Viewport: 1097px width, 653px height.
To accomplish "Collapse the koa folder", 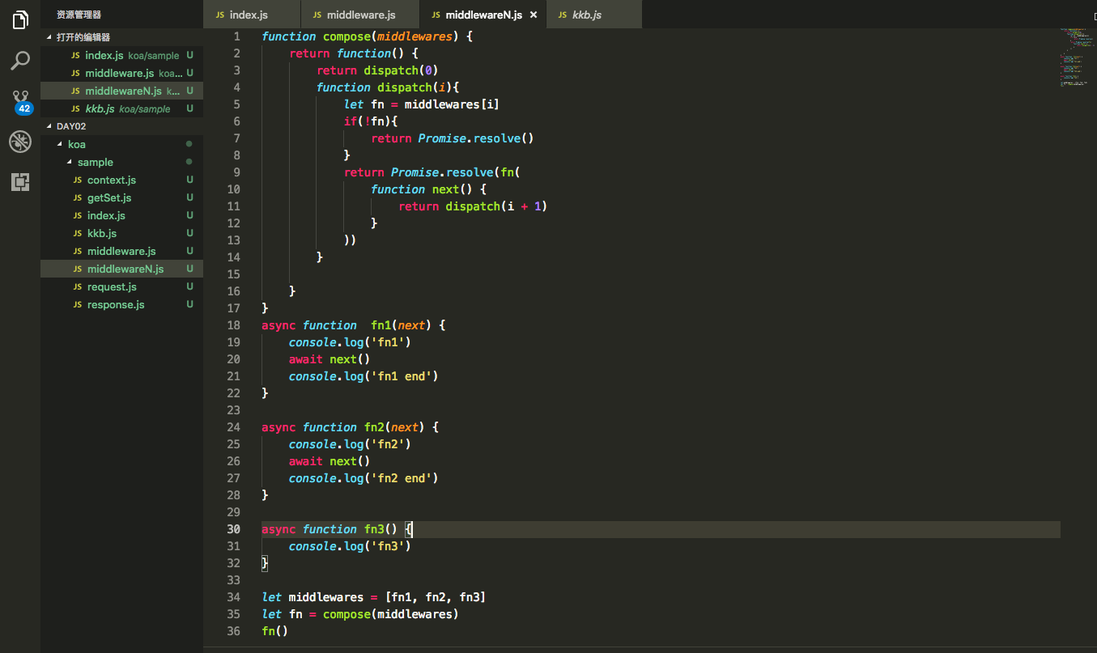I will tap(121, 144).
